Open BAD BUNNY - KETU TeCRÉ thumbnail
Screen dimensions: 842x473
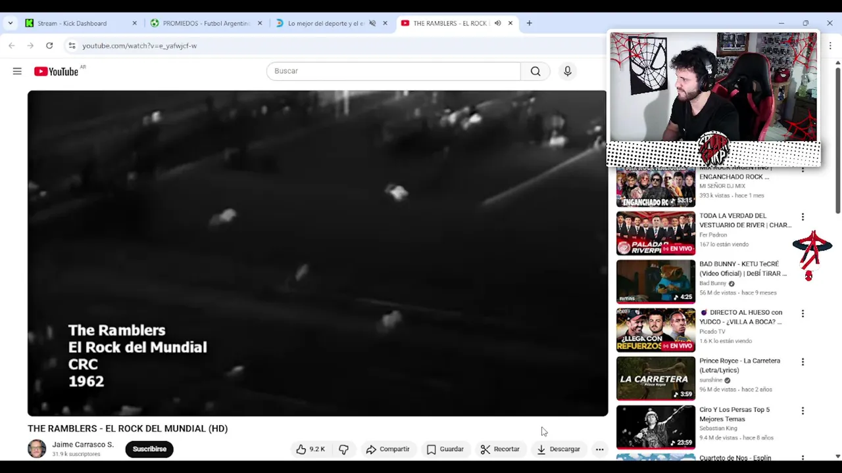tap(655, 282)
